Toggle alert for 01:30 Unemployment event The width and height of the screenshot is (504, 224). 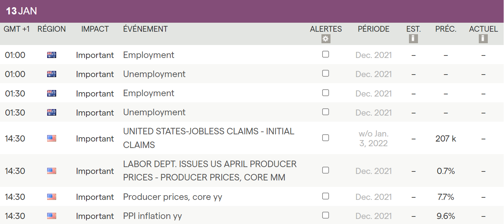tap(325, 112)
